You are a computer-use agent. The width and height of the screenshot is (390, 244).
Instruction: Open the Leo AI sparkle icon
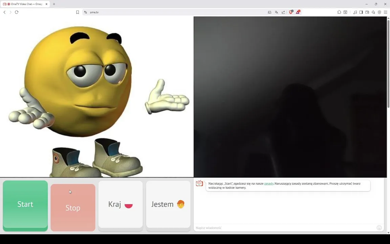(x=373, y=12)
